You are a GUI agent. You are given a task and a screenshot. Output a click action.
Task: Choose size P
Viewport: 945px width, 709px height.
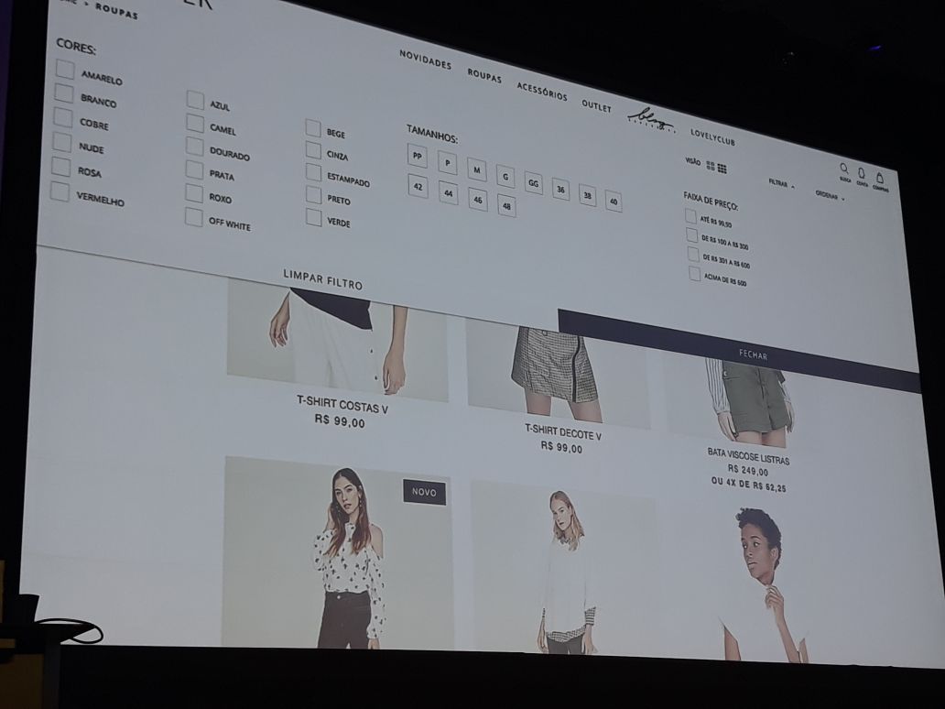point(447,163)
